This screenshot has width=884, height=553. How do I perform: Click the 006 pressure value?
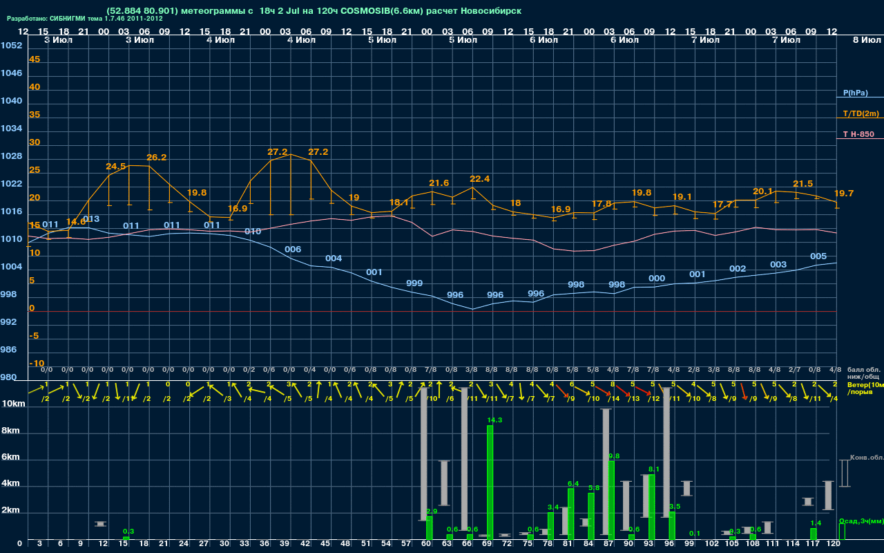(x=293, y=250)
